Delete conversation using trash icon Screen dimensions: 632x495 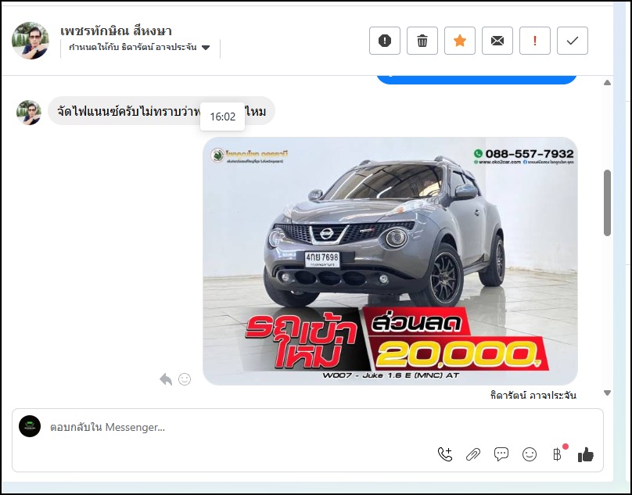point(422,41)
